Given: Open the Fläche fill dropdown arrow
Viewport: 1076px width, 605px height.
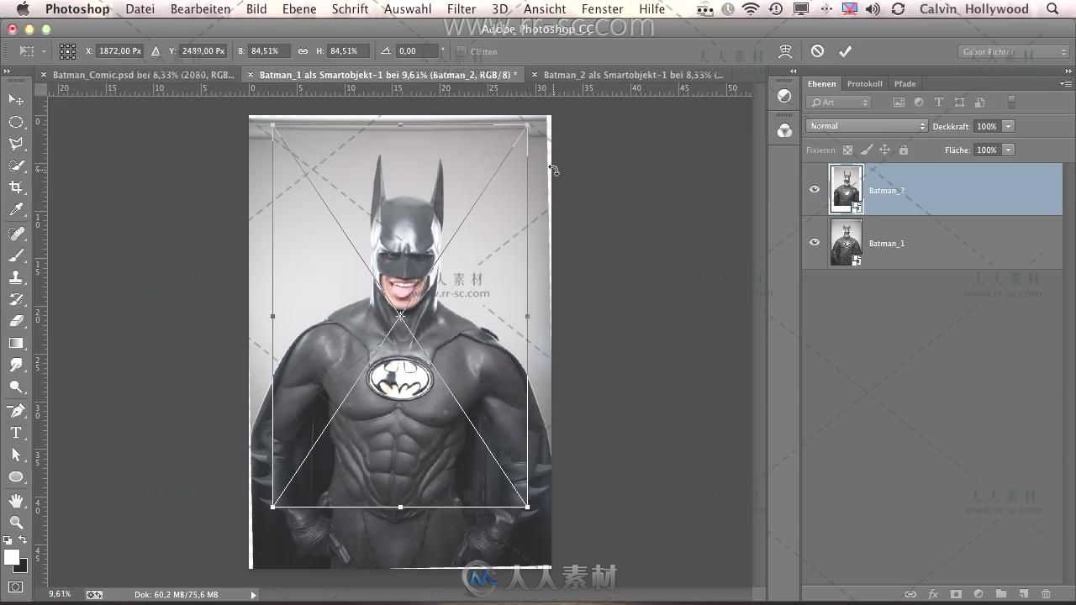Looking at the screenshot, I should pos(1008,150).
